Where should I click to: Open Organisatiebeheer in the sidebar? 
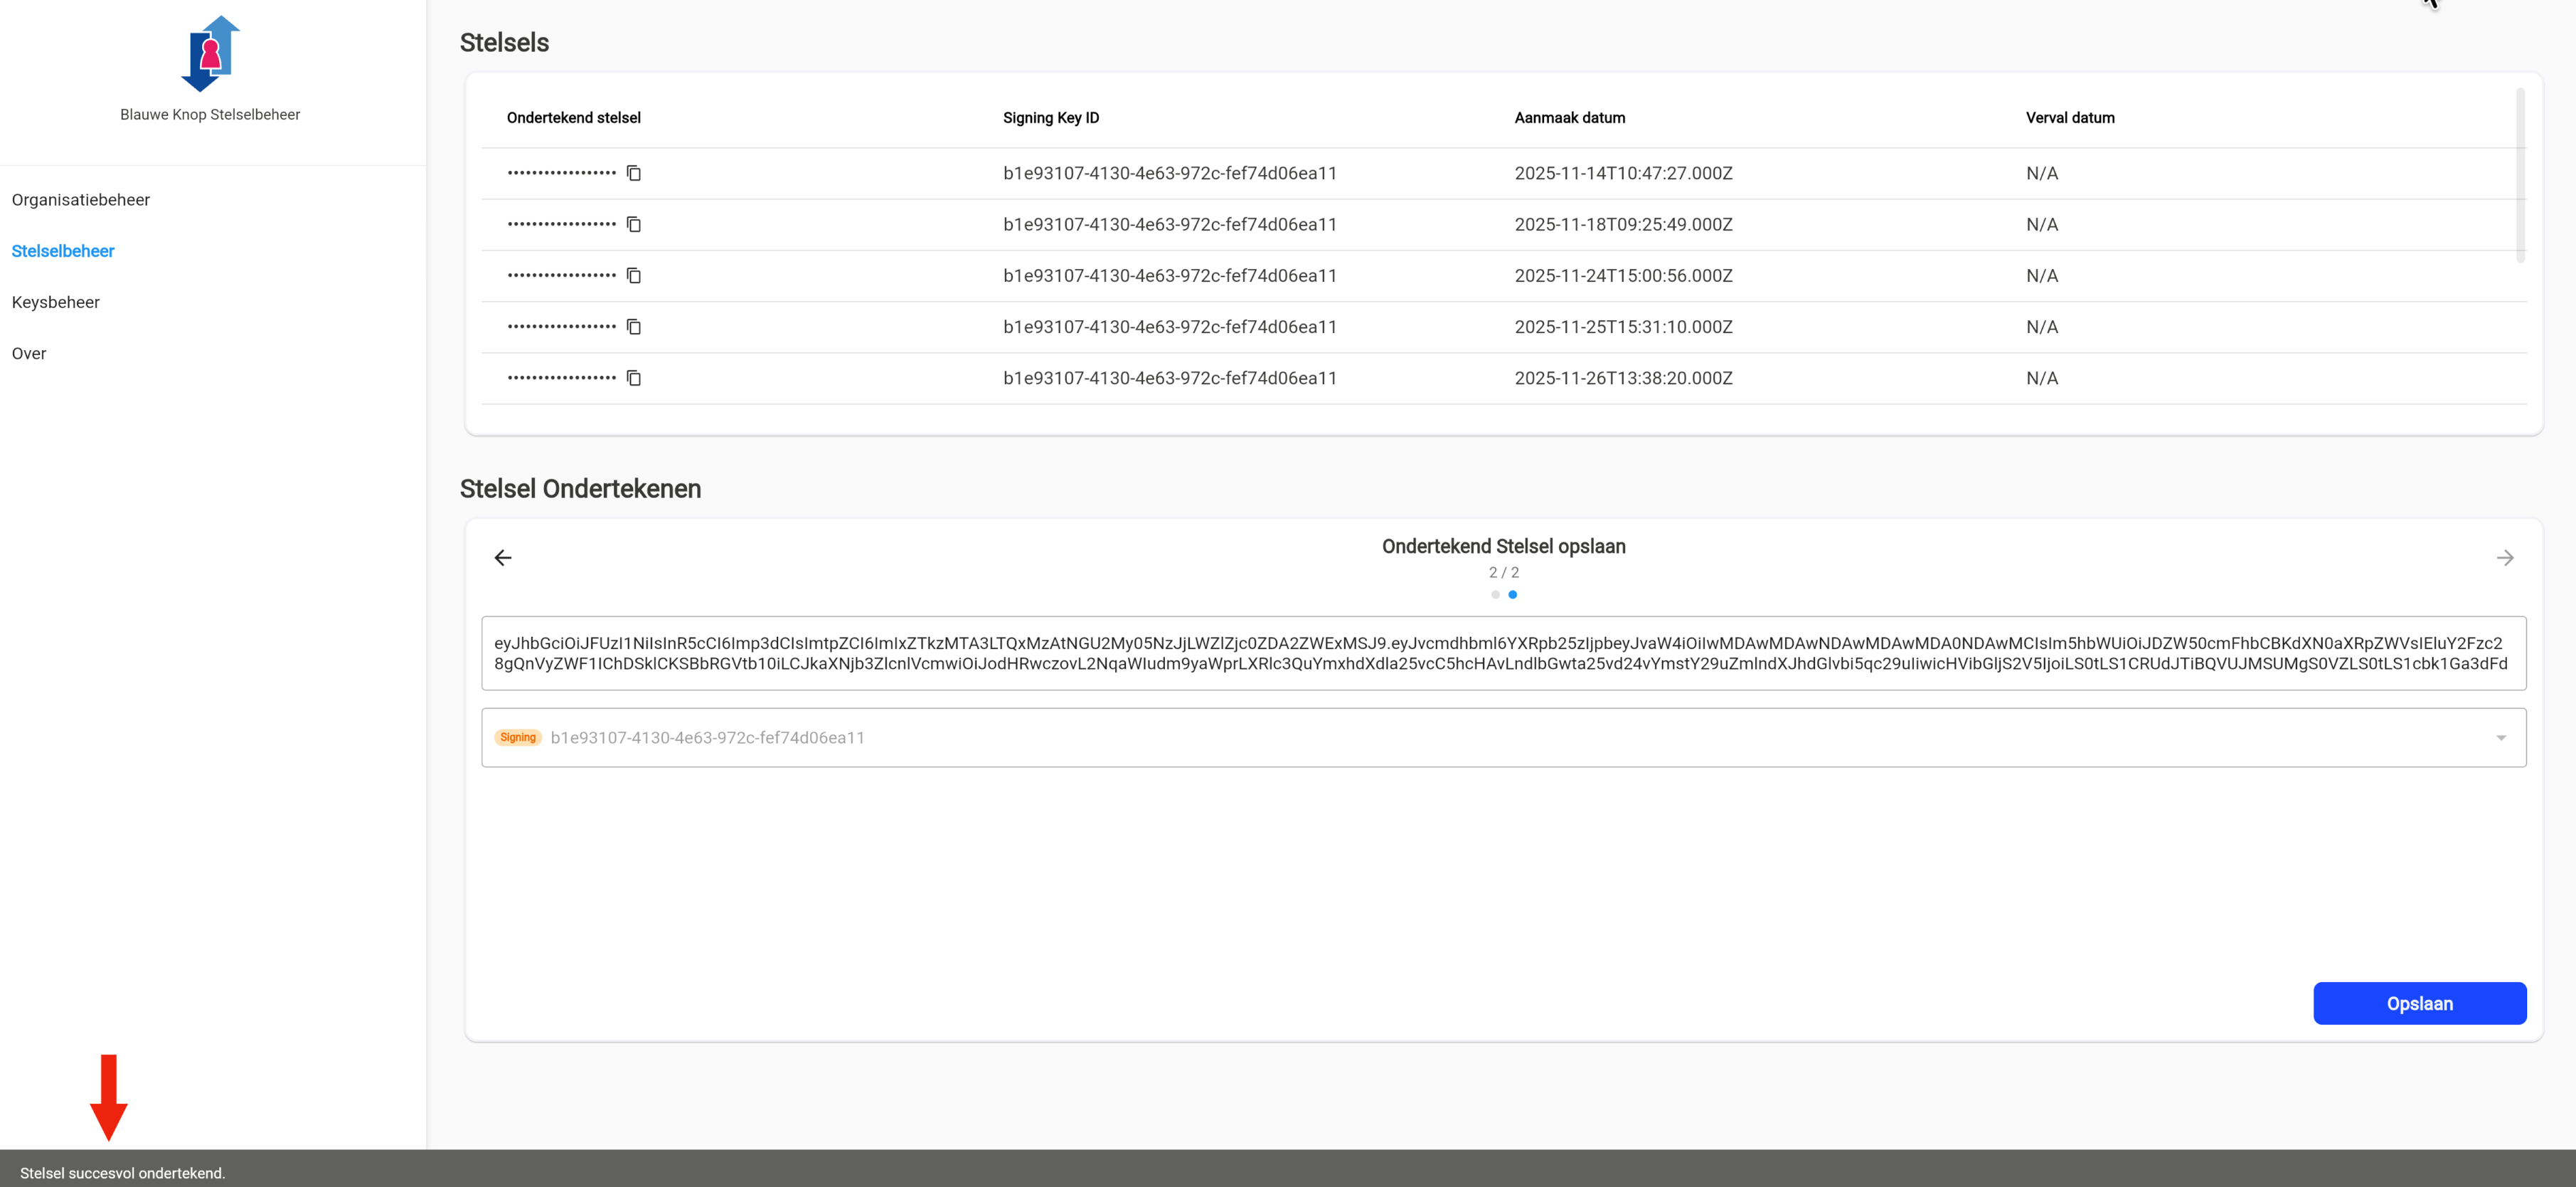pos(81,199)
